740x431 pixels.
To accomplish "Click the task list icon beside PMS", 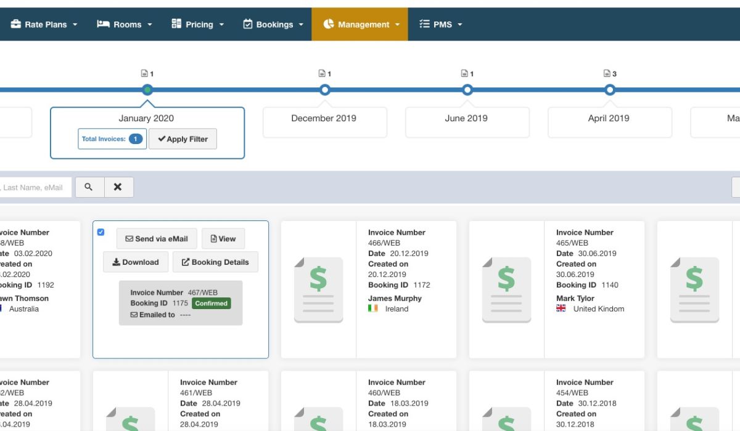I will [x=424, y=24].
